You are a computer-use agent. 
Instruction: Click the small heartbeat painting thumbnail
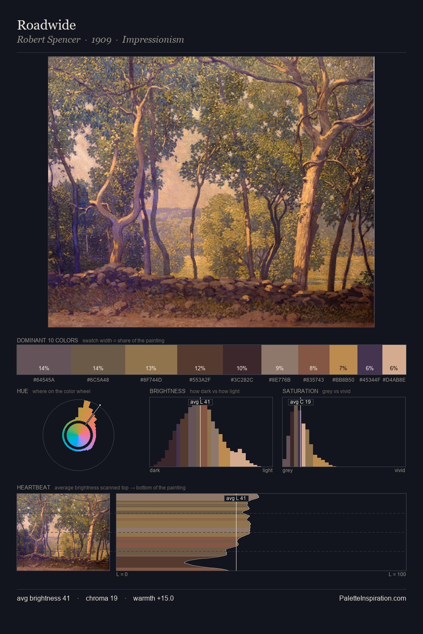click(x=63, y=532)
